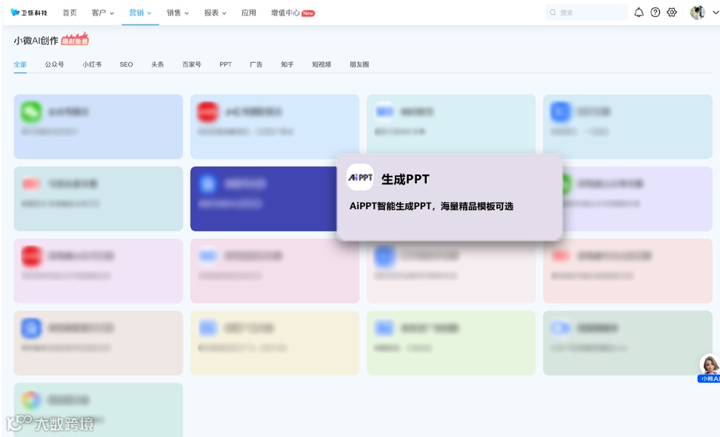Open the 小微AI assistant floating avatar

[x=710, y=368]
